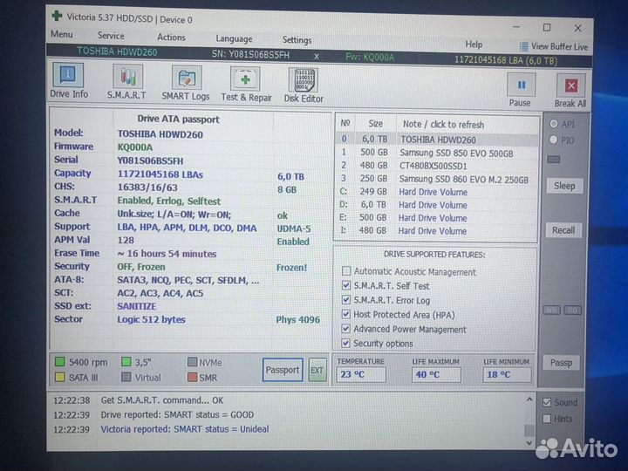Open the Disk Editor

(304, 85)
